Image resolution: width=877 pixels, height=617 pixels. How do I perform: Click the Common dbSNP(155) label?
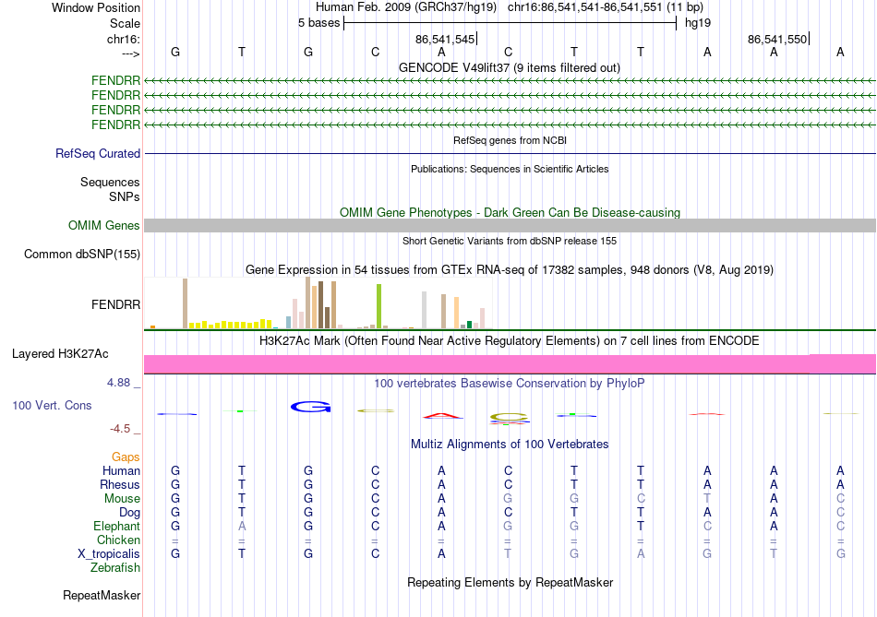tap(82, 255)
